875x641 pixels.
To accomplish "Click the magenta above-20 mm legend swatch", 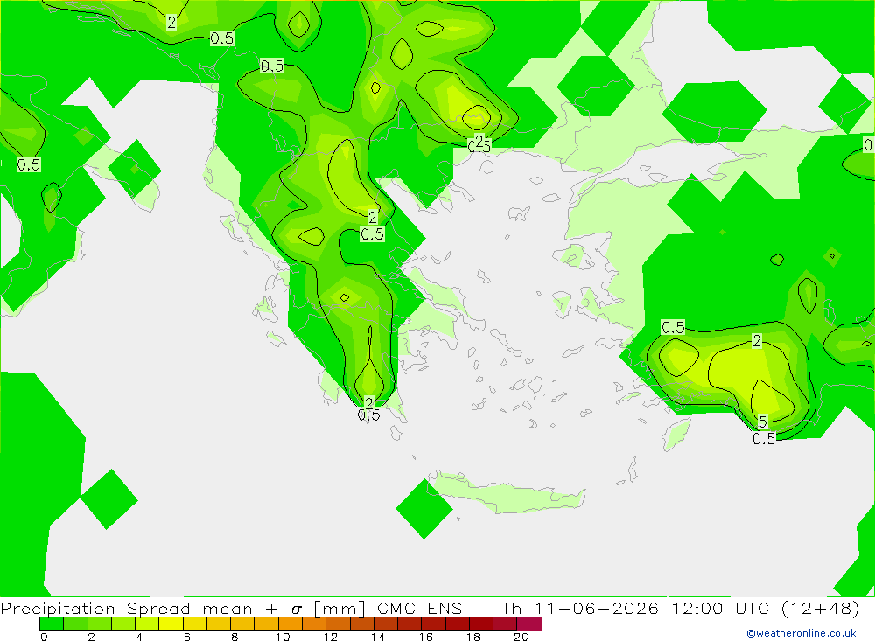I will 529,624.
